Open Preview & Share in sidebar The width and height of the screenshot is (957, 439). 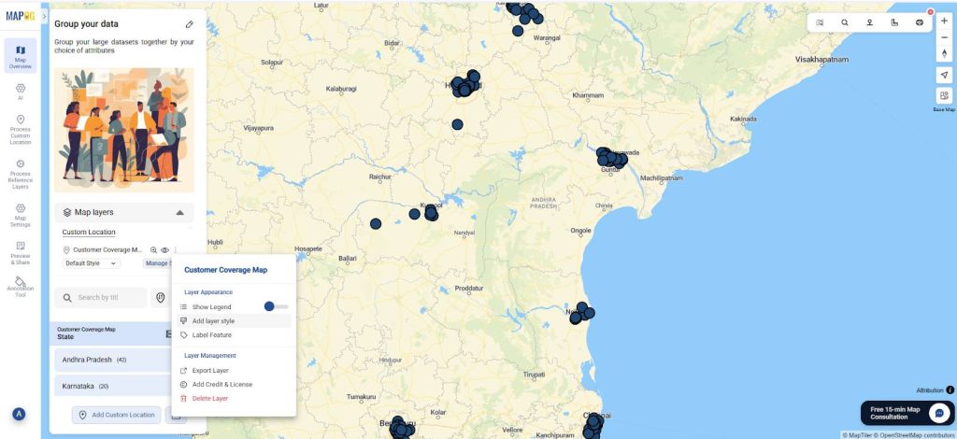pos(21,252)
